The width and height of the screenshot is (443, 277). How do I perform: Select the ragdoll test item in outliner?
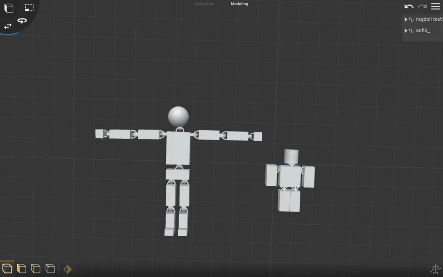[429, 19]
